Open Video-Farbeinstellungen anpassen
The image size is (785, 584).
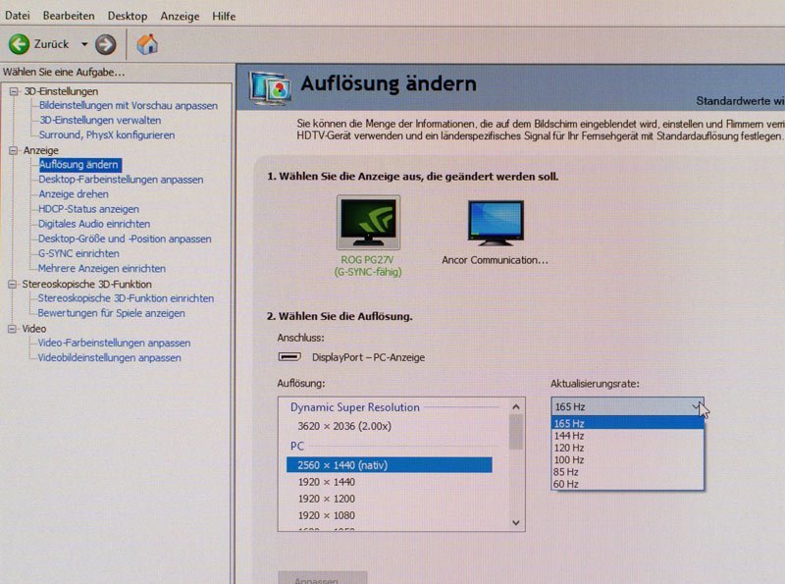pyautogui.click(x=114, y=344)
